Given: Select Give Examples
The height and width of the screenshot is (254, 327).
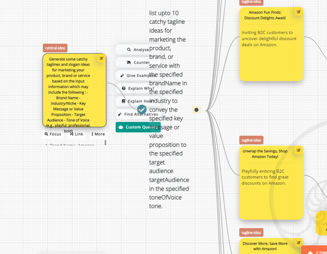Looking at the screenshot, I should click(138, 75).
